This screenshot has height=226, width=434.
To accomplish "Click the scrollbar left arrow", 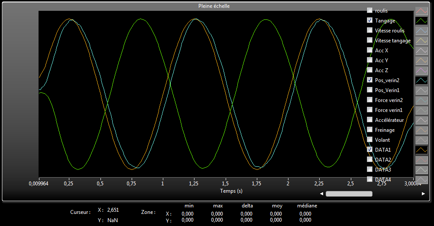I will [321, 194].
